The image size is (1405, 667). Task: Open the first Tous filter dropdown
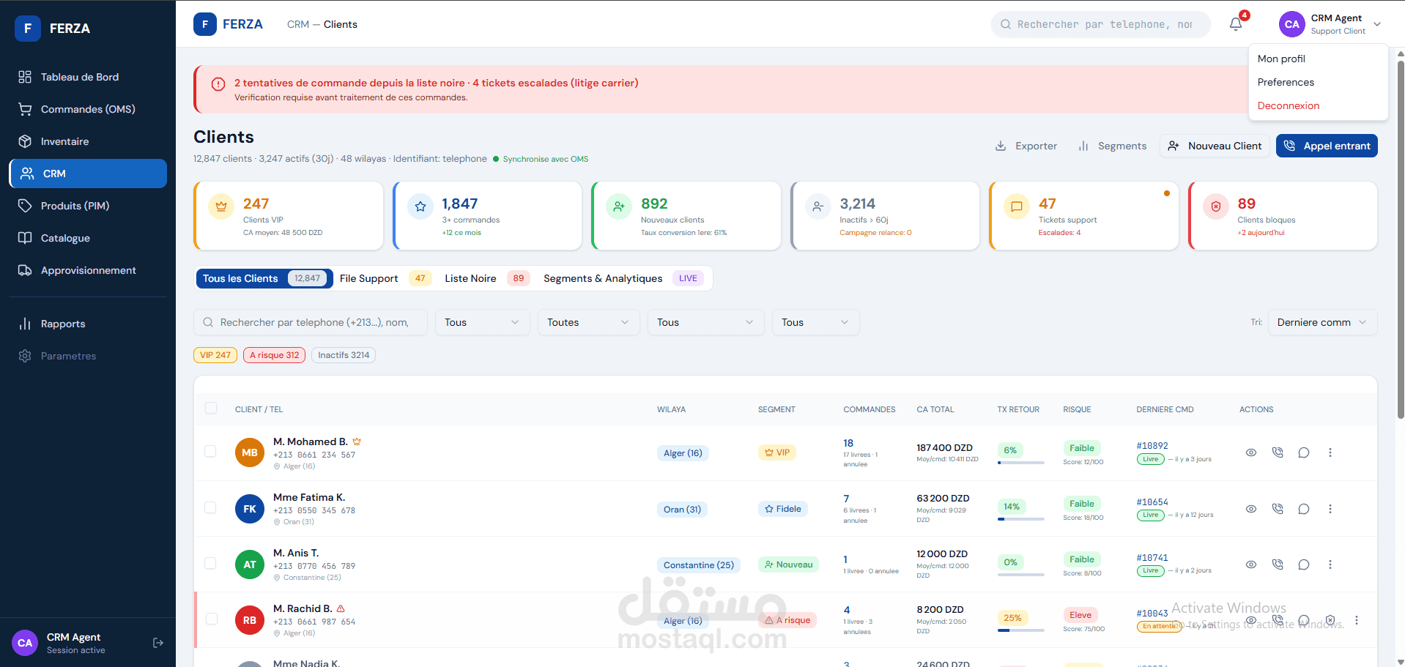coord(482,322)
